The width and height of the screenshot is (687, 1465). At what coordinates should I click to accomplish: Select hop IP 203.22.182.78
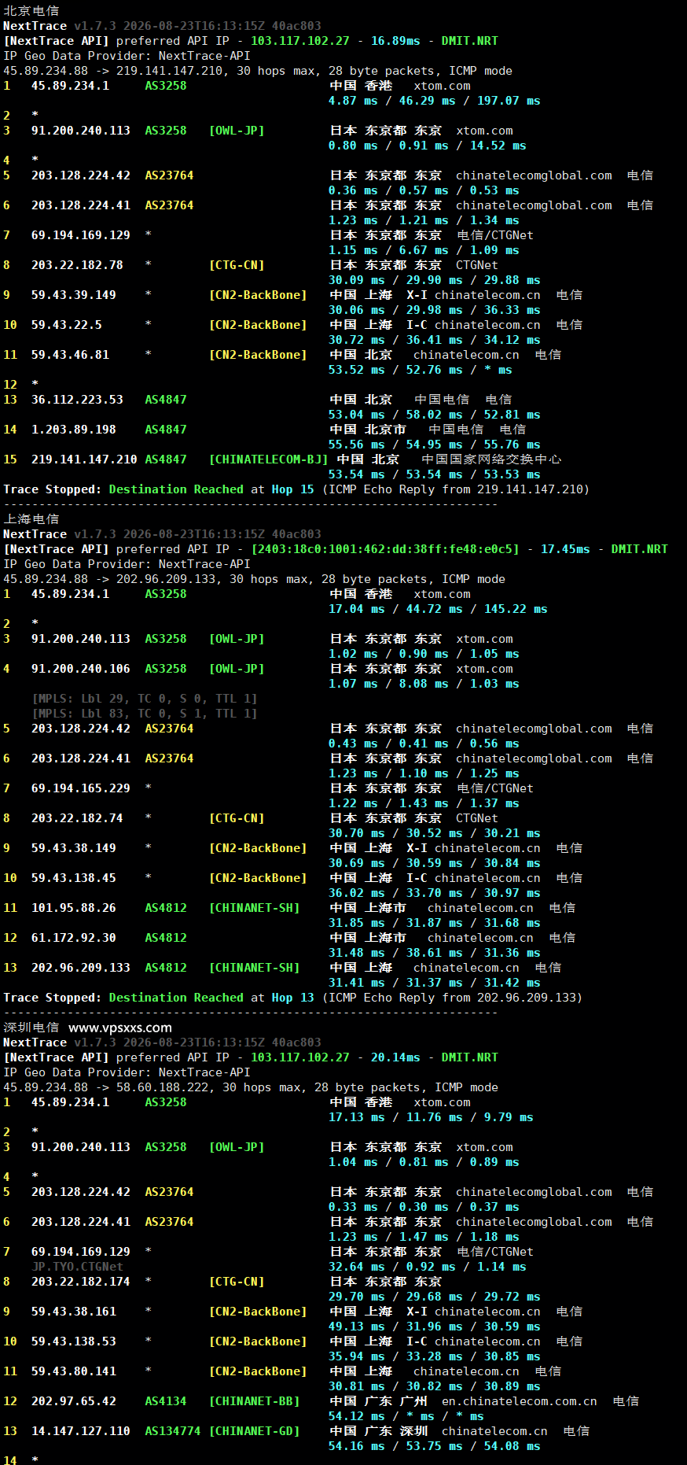(x=77, y=265)
